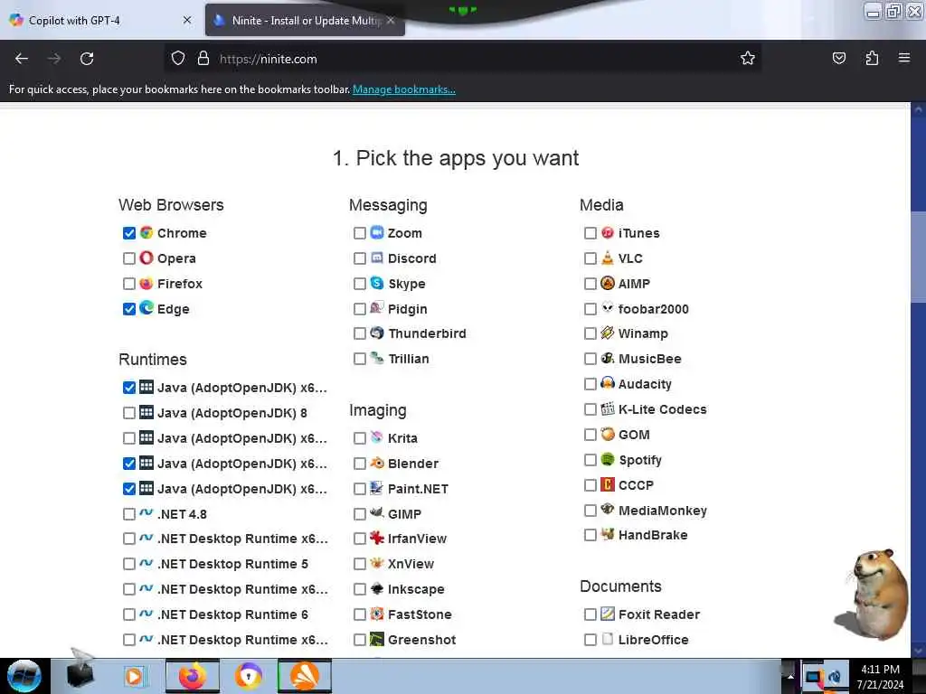The width and height of the screenshot is (926, 694).
Task: Go back to the previous page
Action: (x=22, y=59)
